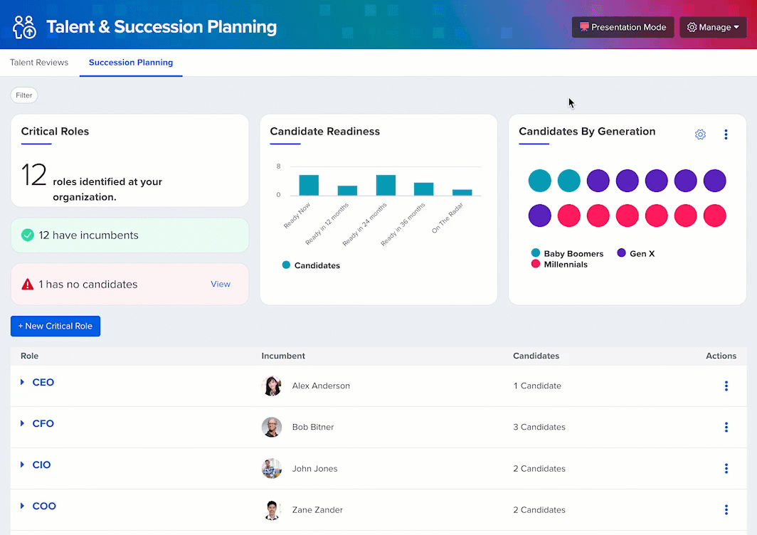This screenshot has width=757, height=535.
Task: Toggle Baby Boomers legend entry
Action: (x=566, y=253)
